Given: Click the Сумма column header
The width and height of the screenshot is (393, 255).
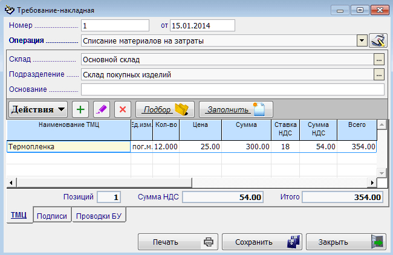Looking at the screenshot, I should click(246, 130).
